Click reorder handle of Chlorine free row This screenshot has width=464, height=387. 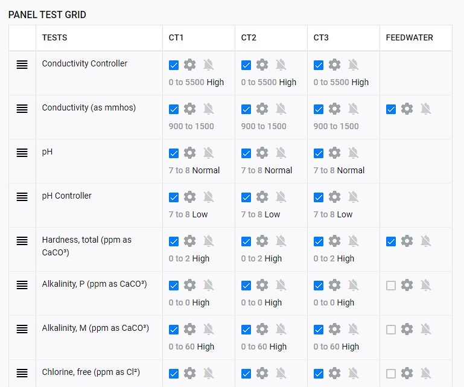click(22, 373)
